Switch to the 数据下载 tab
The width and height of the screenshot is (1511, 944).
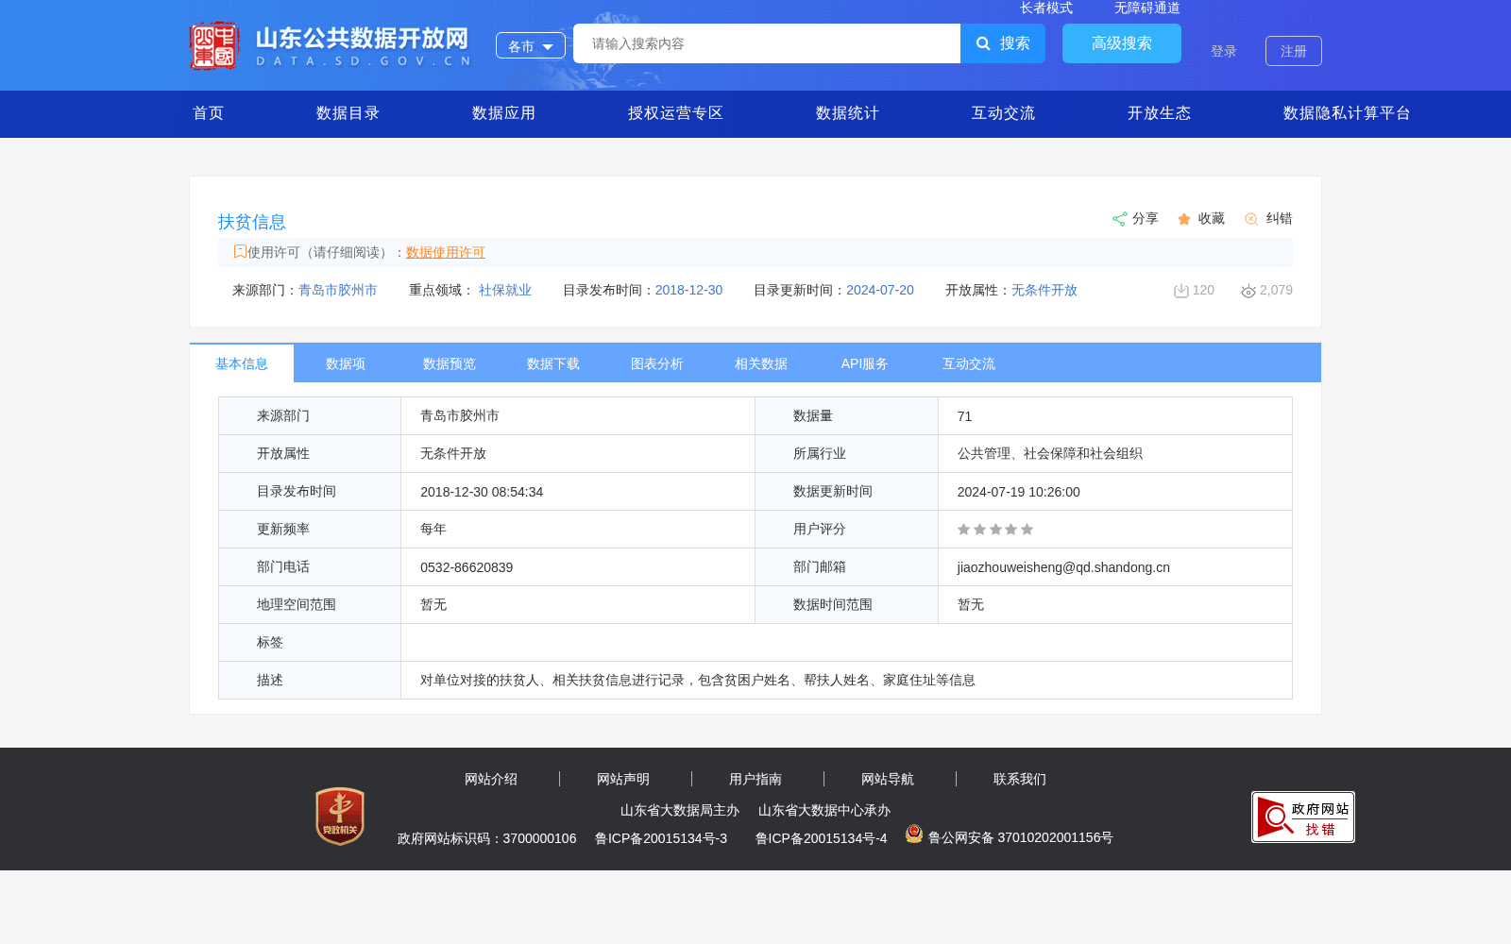point(553,363)
